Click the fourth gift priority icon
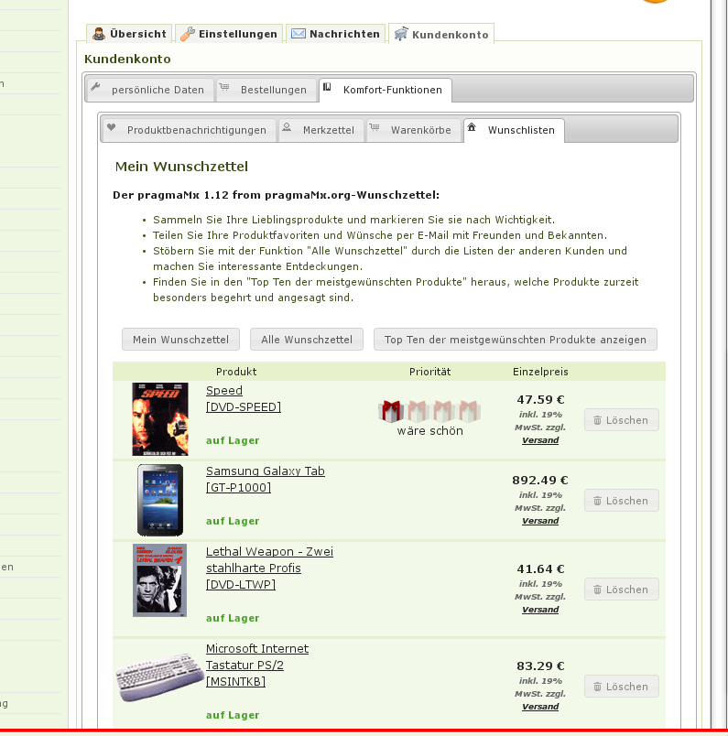Screen dimensions: 728x736 coord(469,411)
